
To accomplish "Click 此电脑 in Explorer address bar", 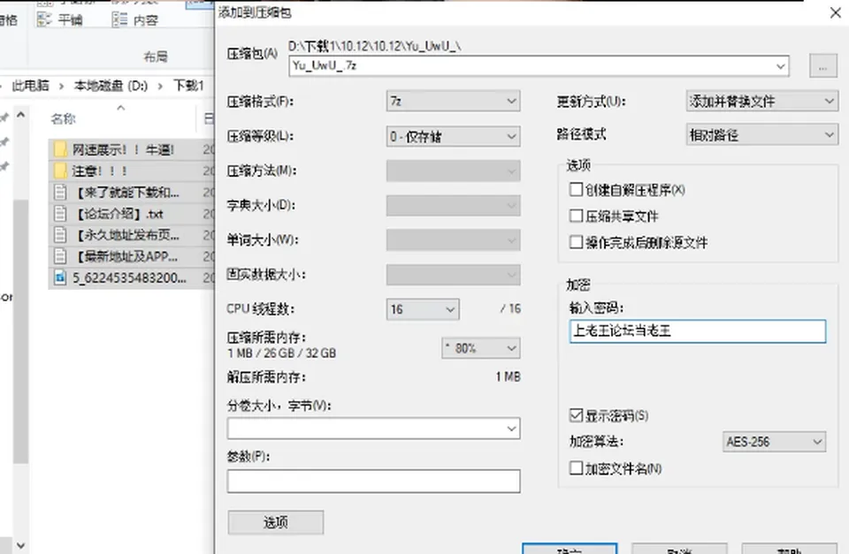I will pos(30,86).
